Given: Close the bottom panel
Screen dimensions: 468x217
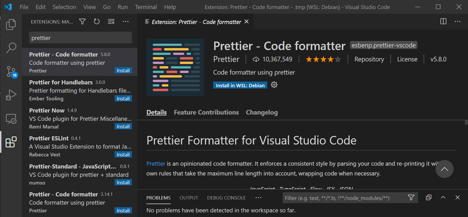Looking at the screenshot, I should (x=457, y=197).
